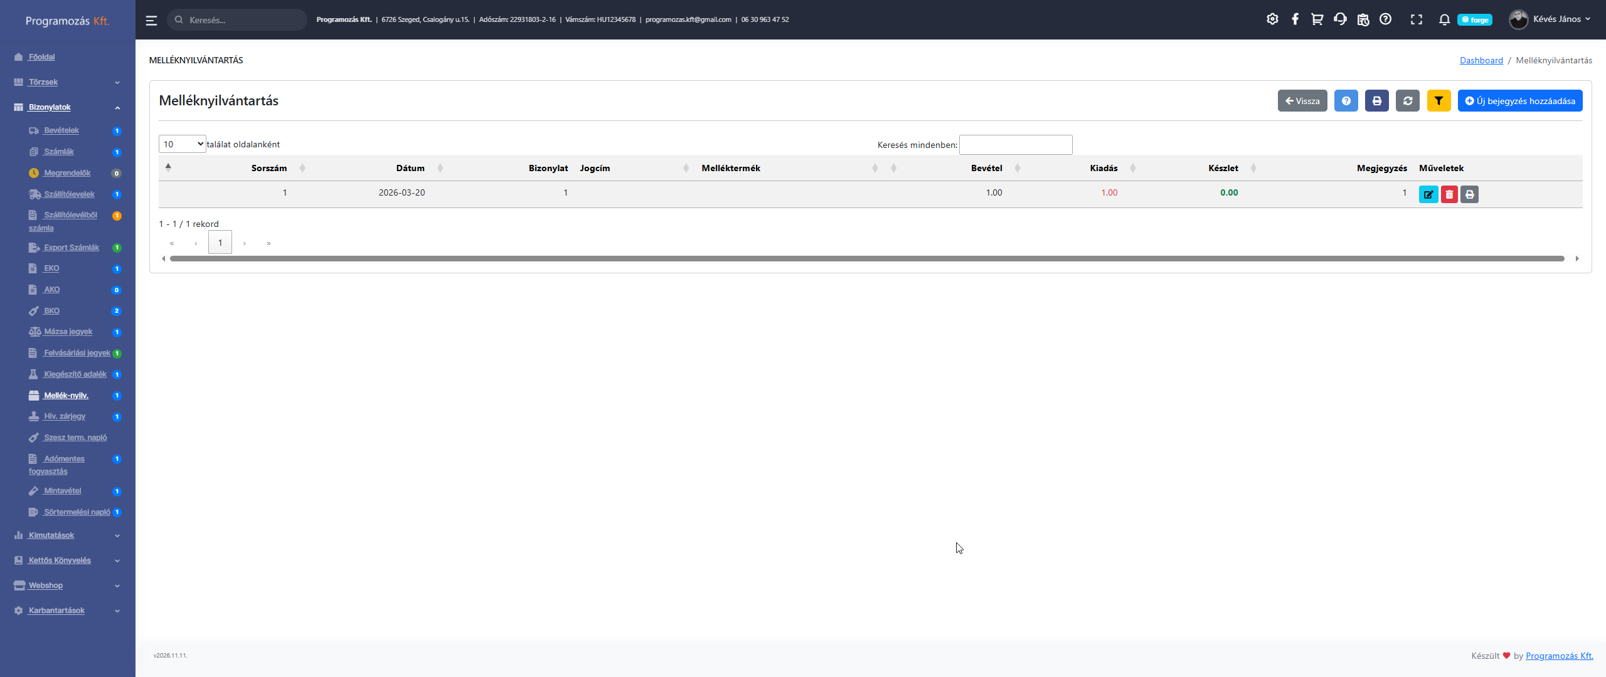Click the gray print icon in row

pos(1469,194)
